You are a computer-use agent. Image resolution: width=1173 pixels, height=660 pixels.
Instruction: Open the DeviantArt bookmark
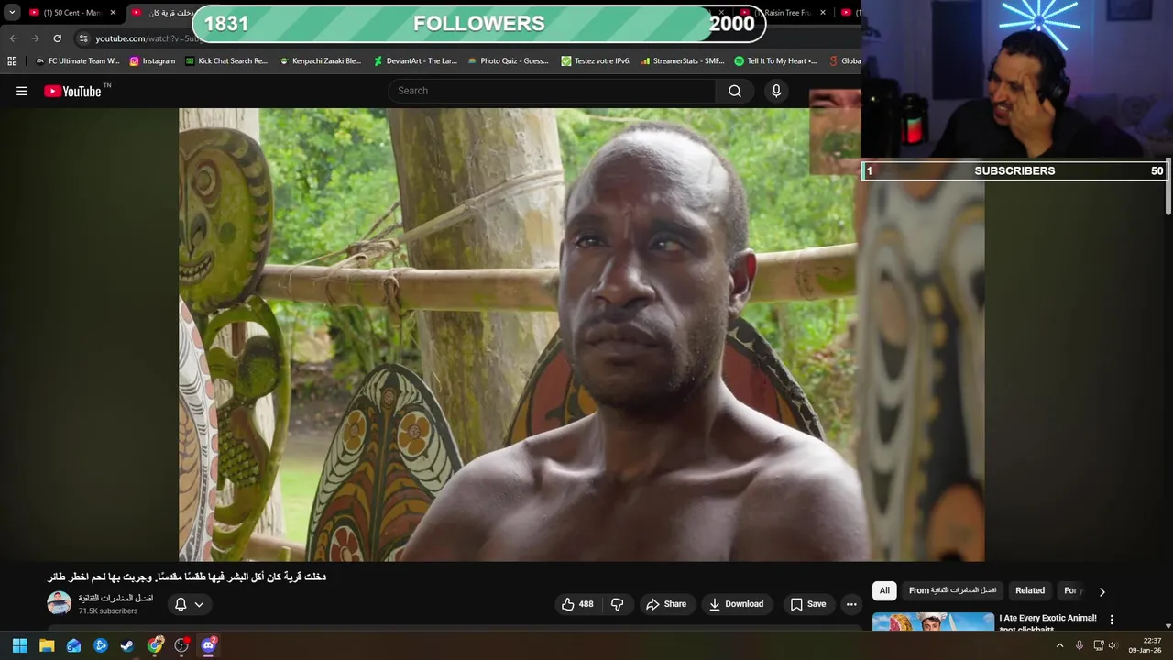coord(415,61)
